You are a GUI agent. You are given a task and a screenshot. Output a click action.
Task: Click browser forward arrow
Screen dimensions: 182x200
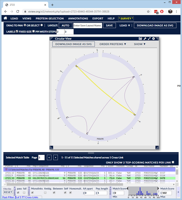coord(12,12)
